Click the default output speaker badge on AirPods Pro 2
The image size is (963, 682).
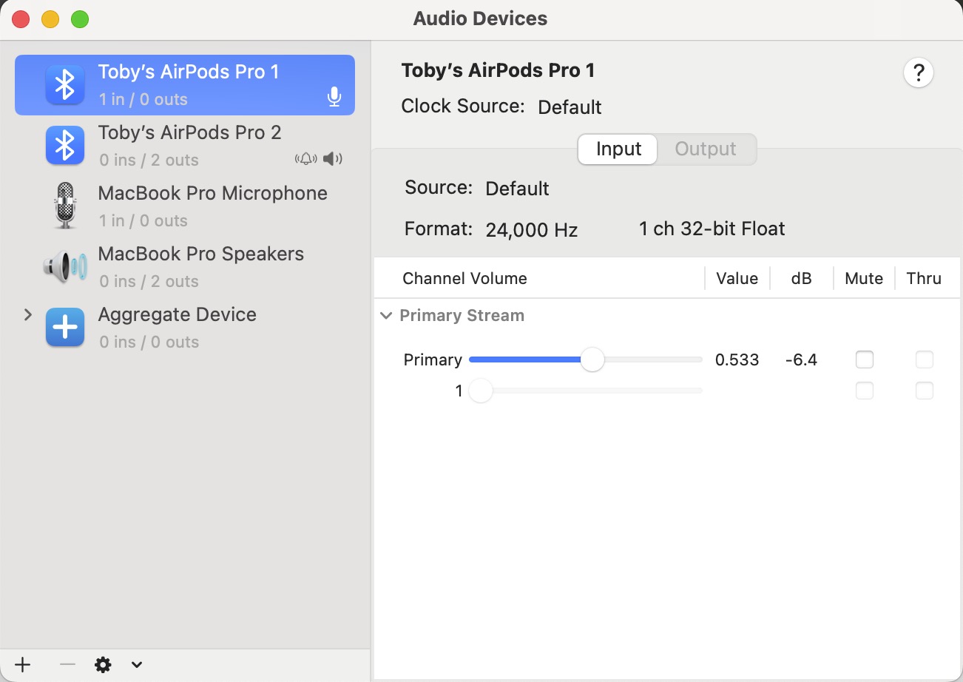333,158
